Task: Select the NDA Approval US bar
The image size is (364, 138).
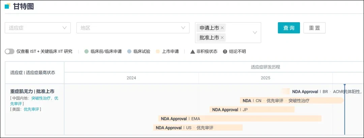Action: (198, 128)
